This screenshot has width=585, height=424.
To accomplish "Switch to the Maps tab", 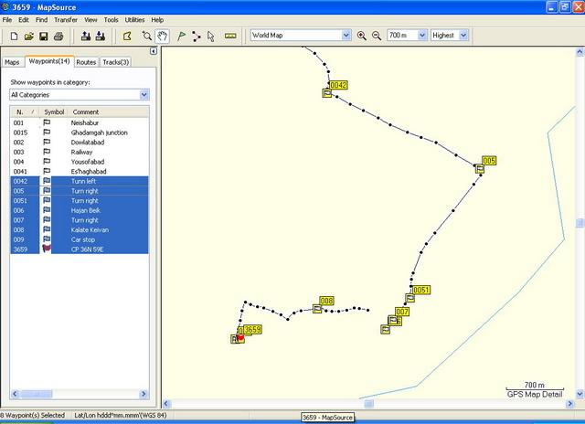I will [12, 62].
